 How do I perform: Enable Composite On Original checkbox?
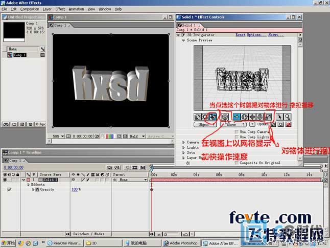click(237, 163)
